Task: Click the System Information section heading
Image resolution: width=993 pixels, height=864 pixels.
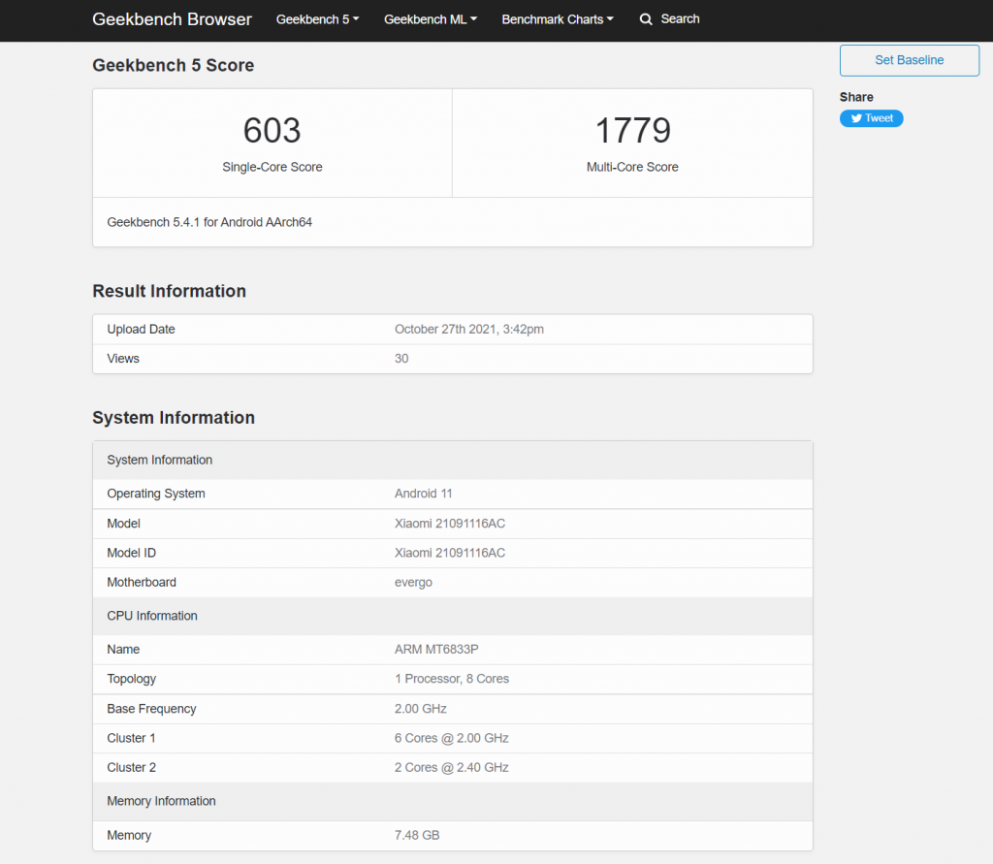Action: tap(174, 418)
